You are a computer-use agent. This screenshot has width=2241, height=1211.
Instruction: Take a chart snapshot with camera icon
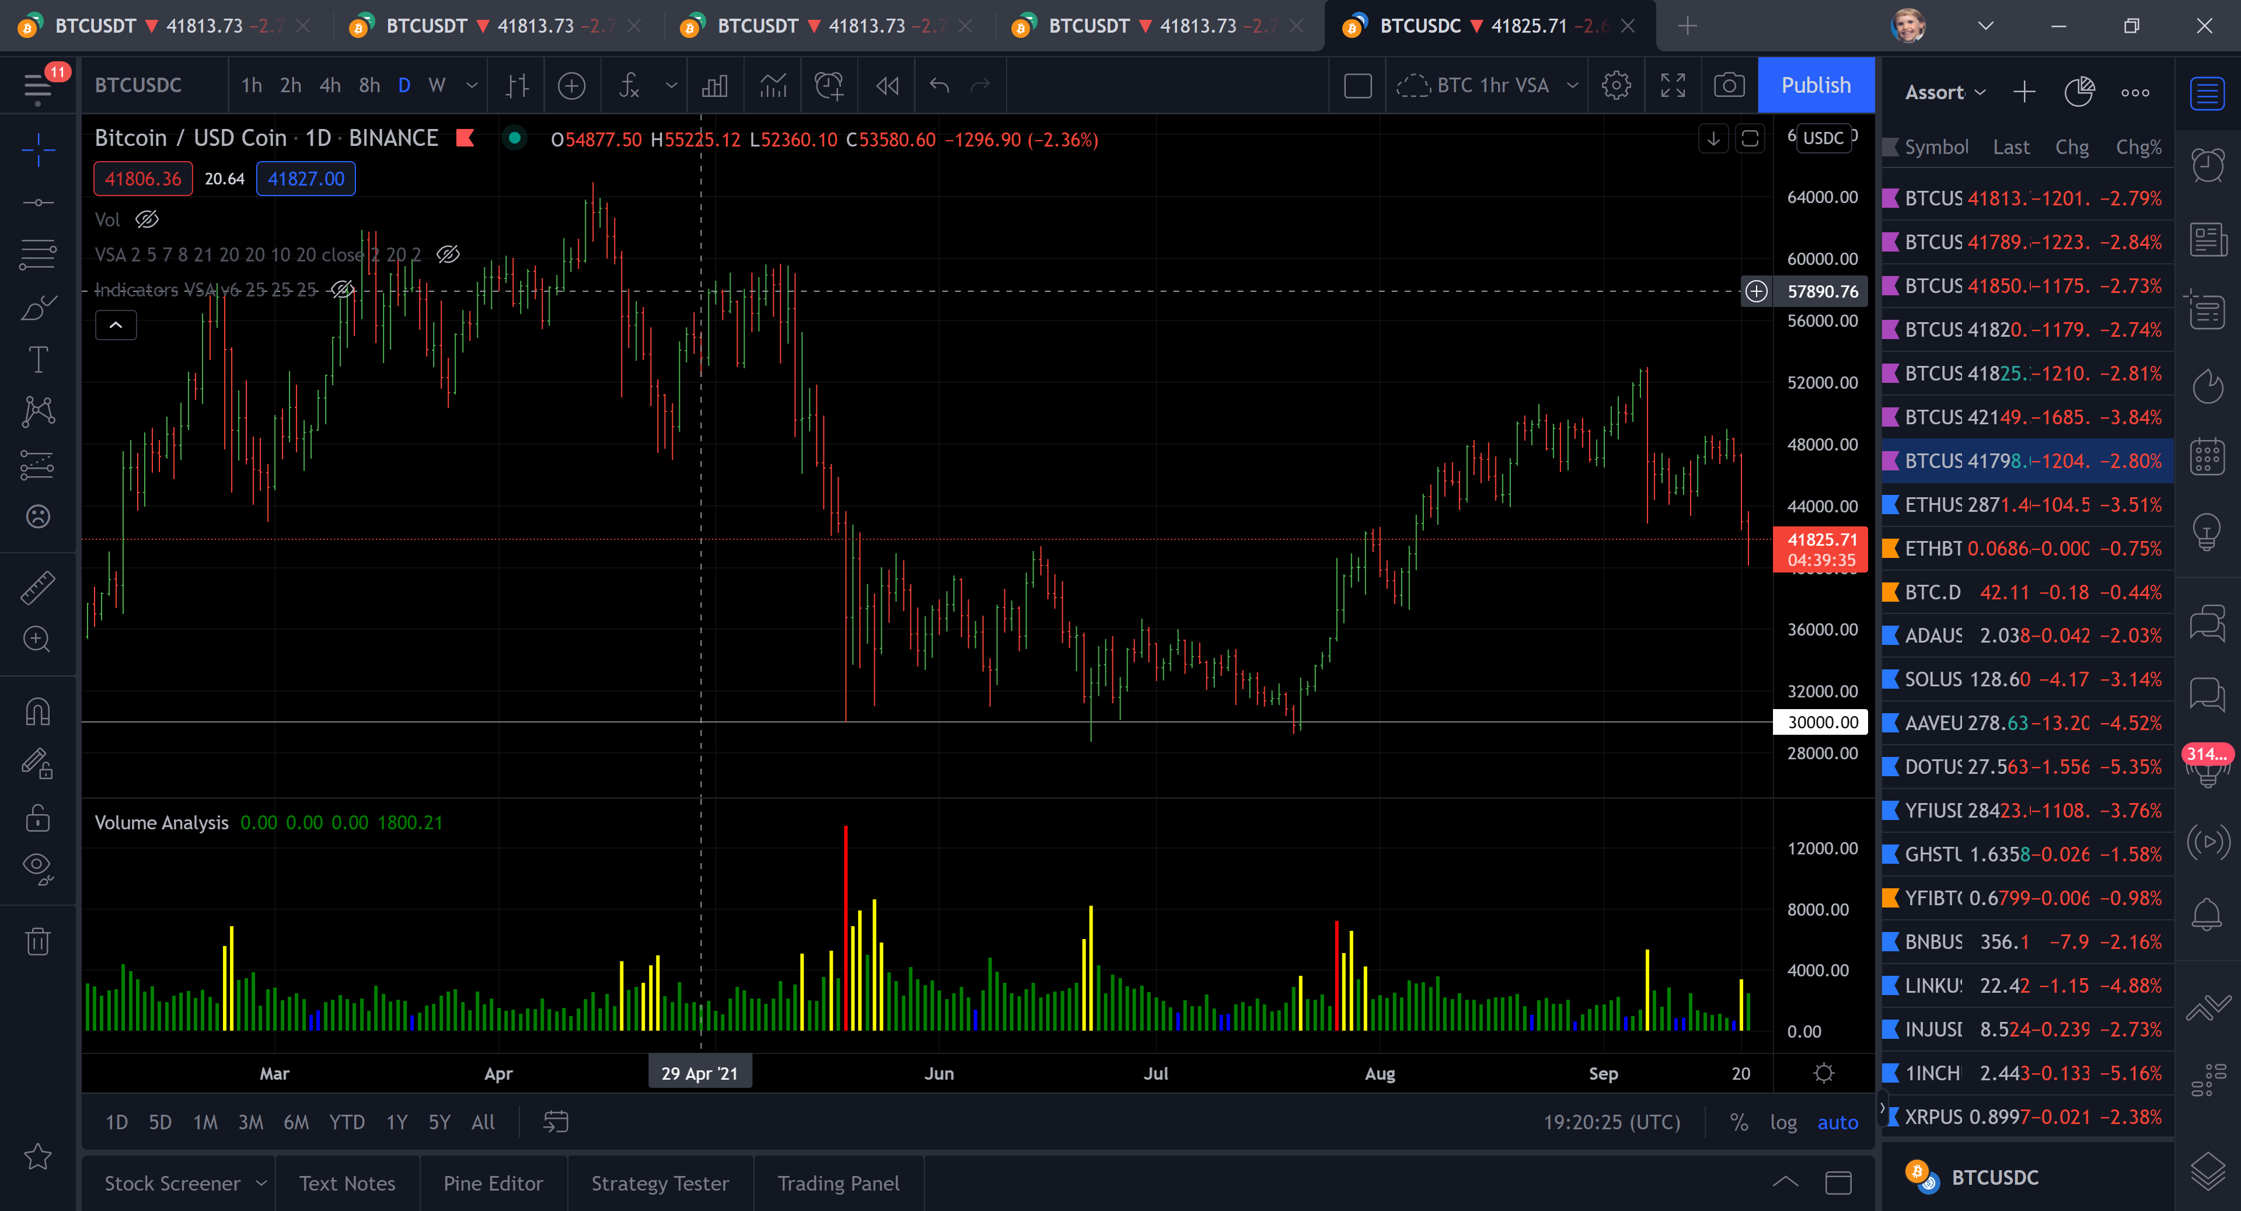pos(1729,85)
